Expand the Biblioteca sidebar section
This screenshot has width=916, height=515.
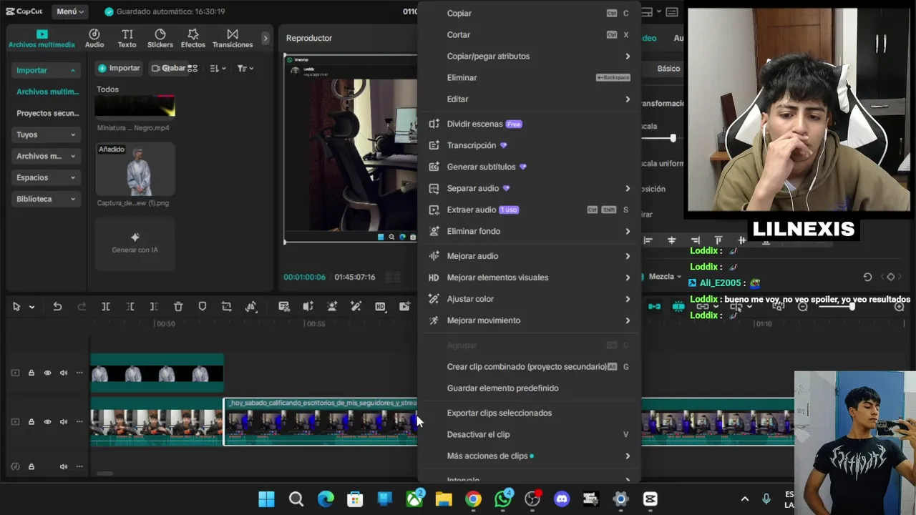pyautogui.click(x=46, y=199)
